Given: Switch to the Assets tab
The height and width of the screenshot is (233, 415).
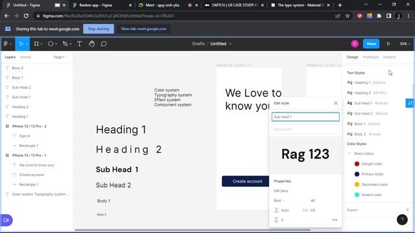Looking at the screenshot, I should (x=26, y=57).
